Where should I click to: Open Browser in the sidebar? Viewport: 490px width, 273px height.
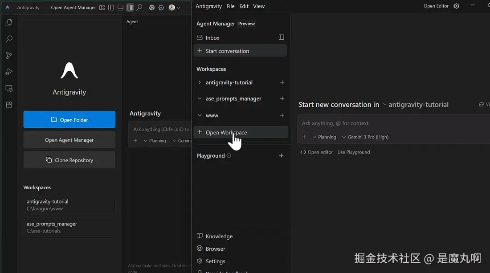point(211,249)
